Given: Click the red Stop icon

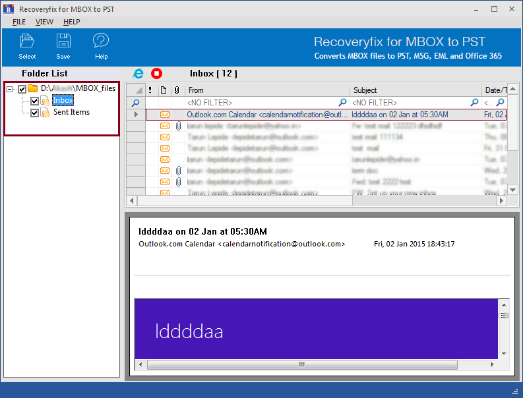Looking at the screenshot, I should coord(156,73).
